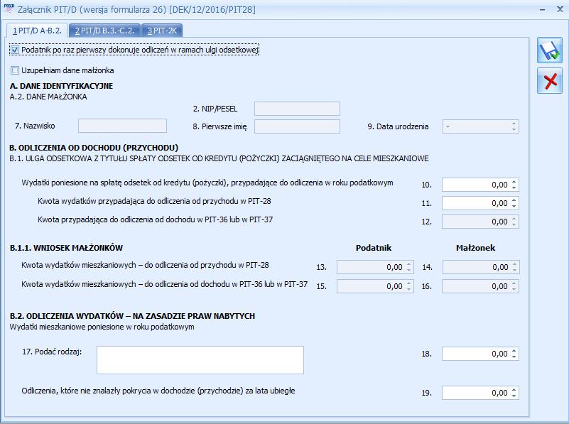
Task: Click 'Kwota wydatków przypadająca do odliczenia' PIT-28 label
Action: [x=154, y=201]
